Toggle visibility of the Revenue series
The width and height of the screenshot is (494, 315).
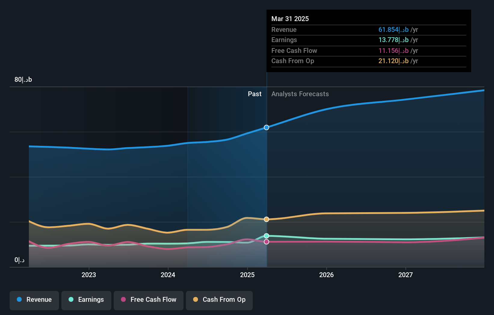coord(34,300)
